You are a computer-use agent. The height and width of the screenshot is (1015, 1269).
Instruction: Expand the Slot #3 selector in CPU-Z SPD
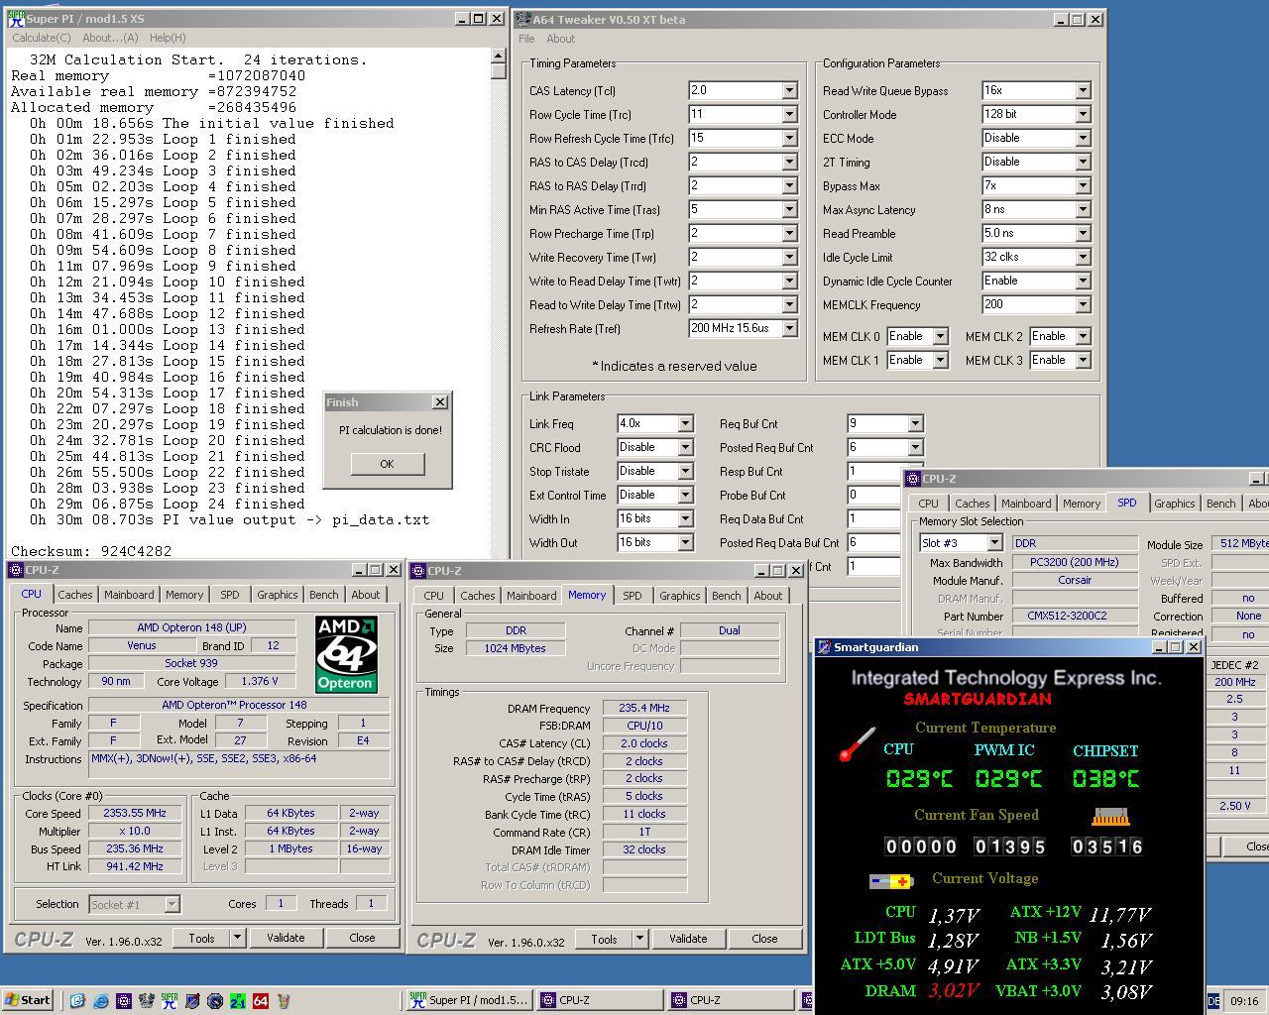point(993,543)
